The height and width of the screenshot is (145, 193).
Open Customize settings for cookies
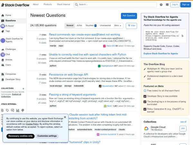point(47,136)
